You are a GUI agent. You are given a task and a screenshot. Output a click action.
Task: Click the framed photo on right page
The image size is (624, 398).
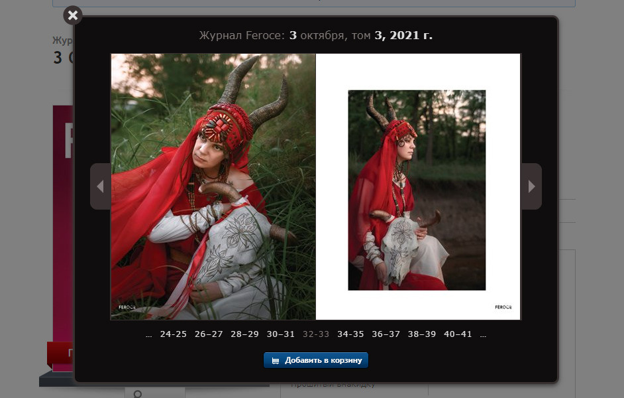coord(417,190)
